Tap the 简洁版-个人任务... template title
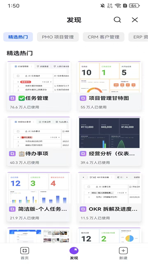 coord(42,209)
